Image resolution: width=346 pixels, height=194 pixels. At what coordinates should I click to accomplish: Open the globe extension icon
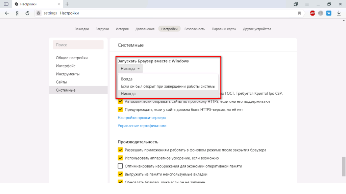[321, 13]
